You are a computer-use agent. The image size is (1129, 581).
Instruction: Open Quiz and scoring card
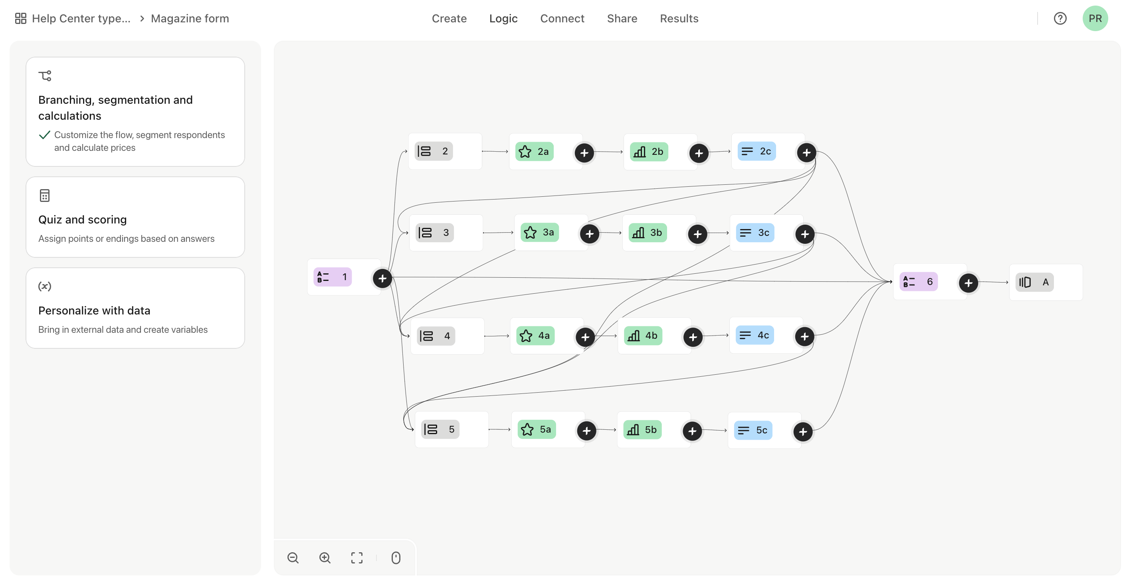[x=135, y=217]
